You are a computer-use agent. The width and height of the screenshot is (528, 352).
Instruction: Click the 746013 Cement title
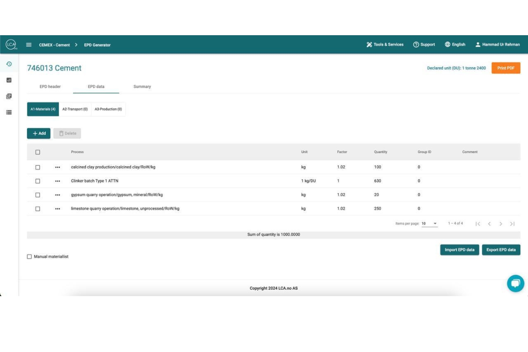pyautogui.click(x=54, y=68)
